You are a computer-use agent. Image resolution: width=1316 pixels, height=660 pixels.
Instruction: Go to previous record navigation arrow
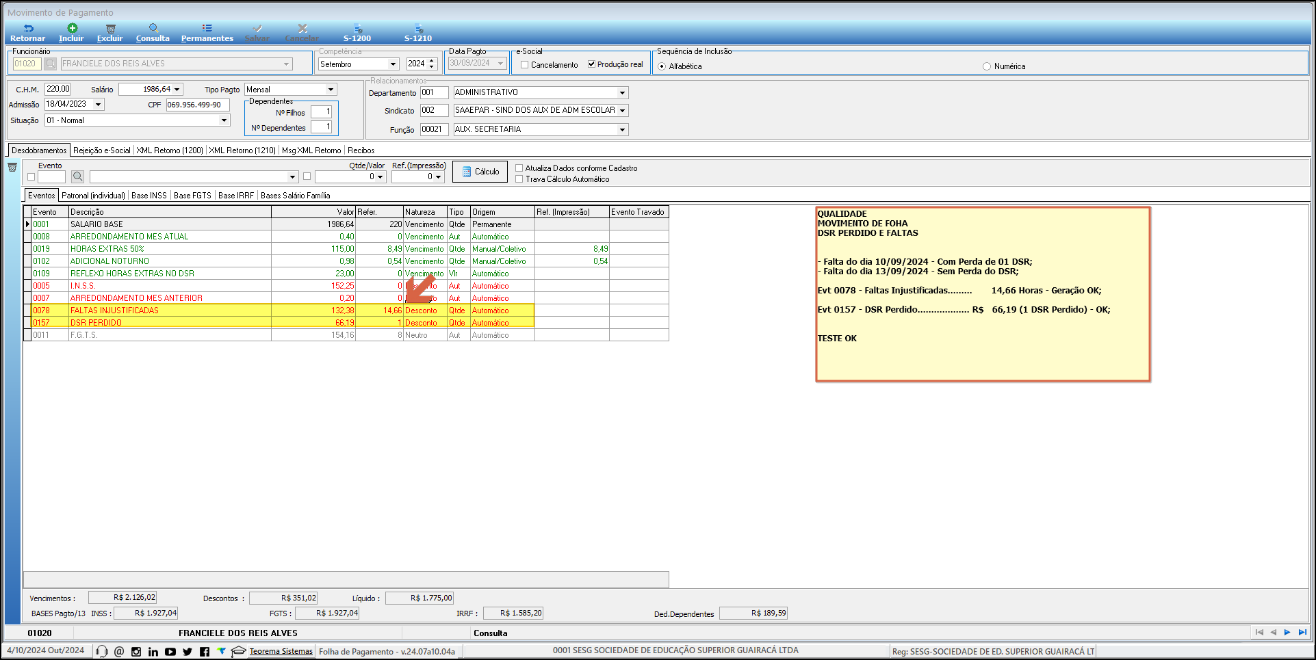coord(1274,632)
